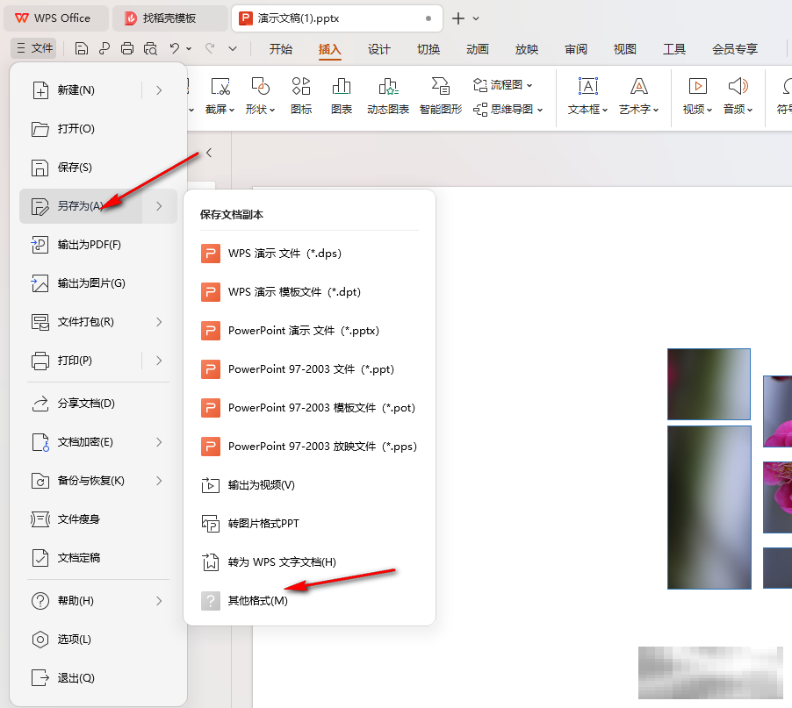Open the new tab dropdown arrow
Image resolution: width=792 pixels, height=708 pixels.
(476, 18)
